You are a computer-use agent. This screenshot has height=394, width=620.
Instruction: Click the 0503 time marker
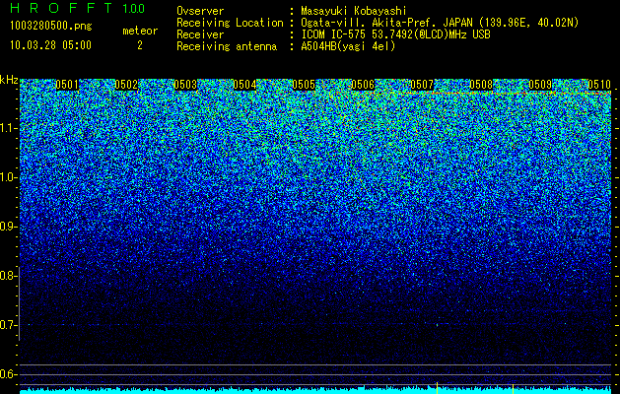click(185, 85)
